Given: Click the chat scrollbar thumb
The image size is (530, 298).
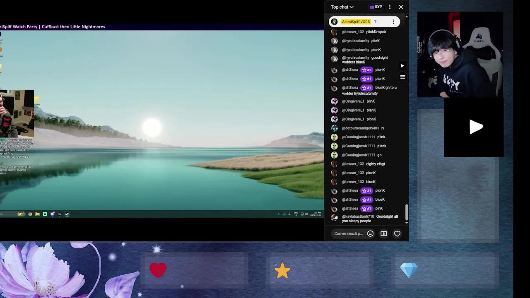Looking at the screenshot, I should click(407, 212).
